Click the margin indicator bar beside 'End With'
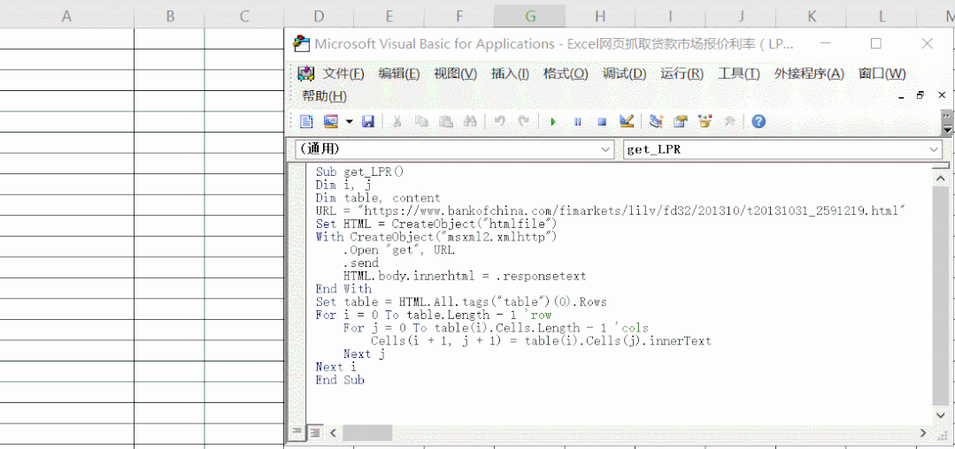 coord(297,289)
